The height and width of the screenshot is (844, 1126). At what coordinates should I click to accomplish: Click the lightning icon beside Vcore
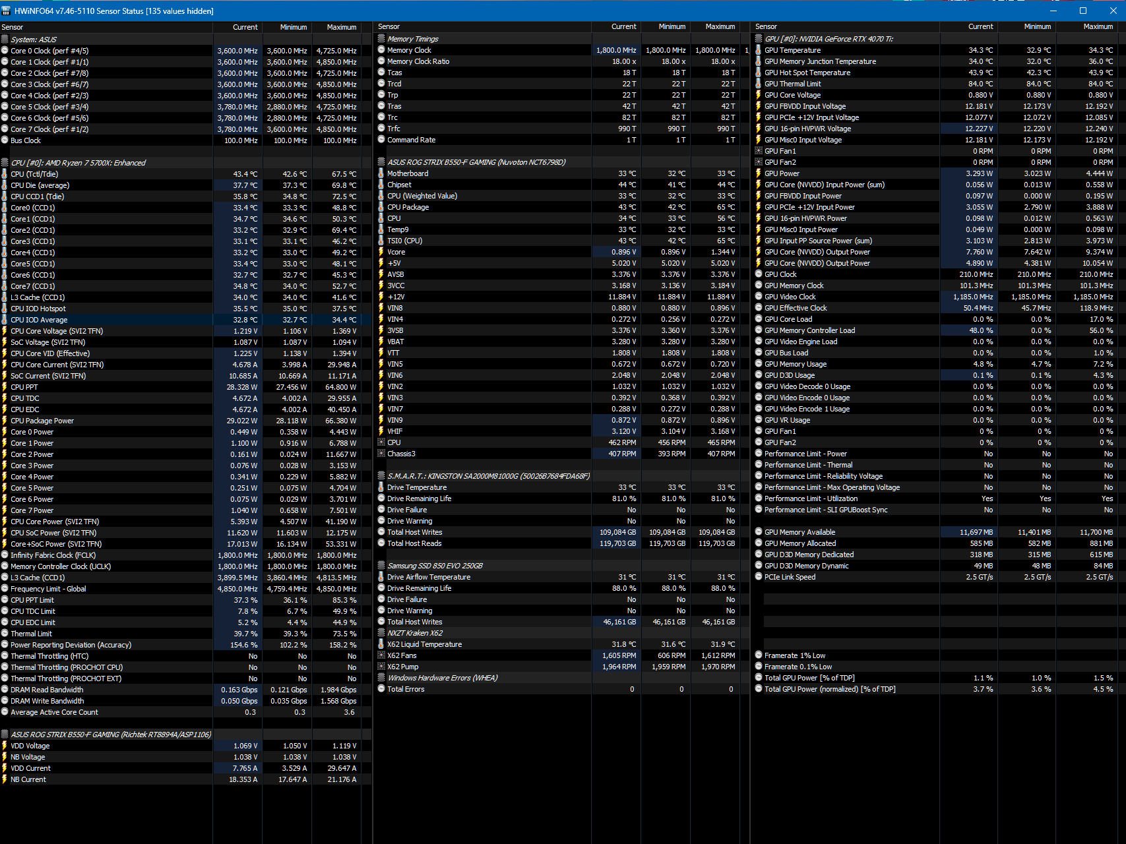point(381,252)
